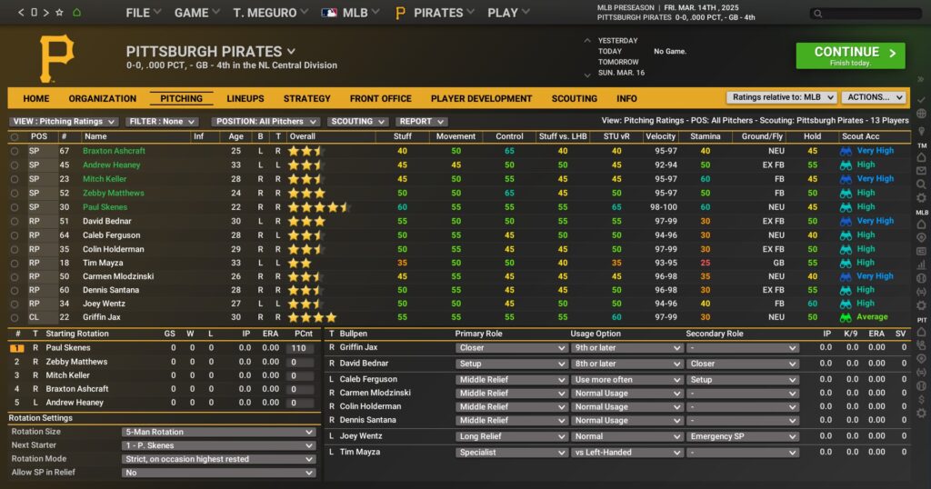Click Paul Skenes' pitch count field 110
The image size is (931, 489).
[x=302, y=348]
